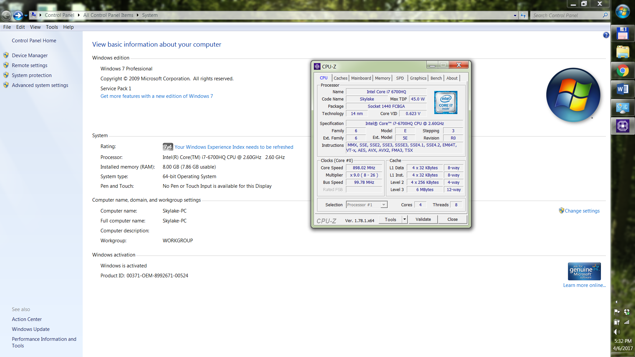
Task: Click Learn more online link
Action: tap(584, 285)
